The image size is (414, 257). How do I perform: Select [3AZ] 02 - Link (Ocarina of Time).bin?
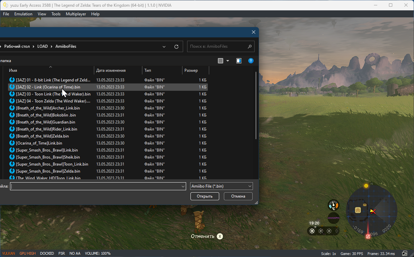coord(108,87)
